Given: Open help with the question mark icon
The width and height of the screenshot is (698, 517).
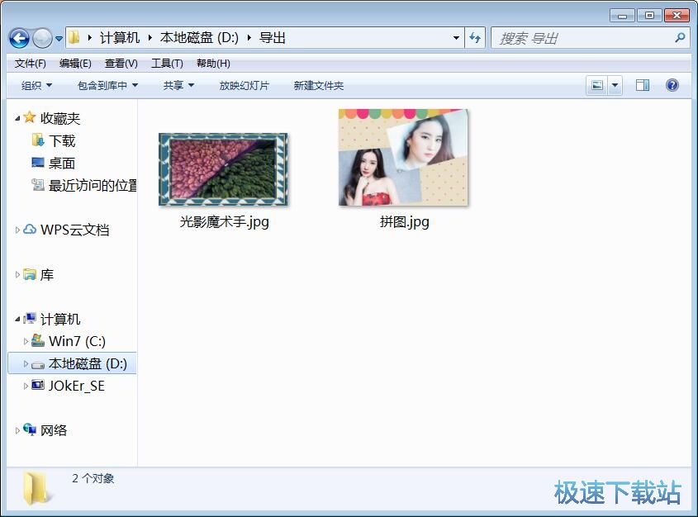Looking at the screenshot, I should pos(672,85).
